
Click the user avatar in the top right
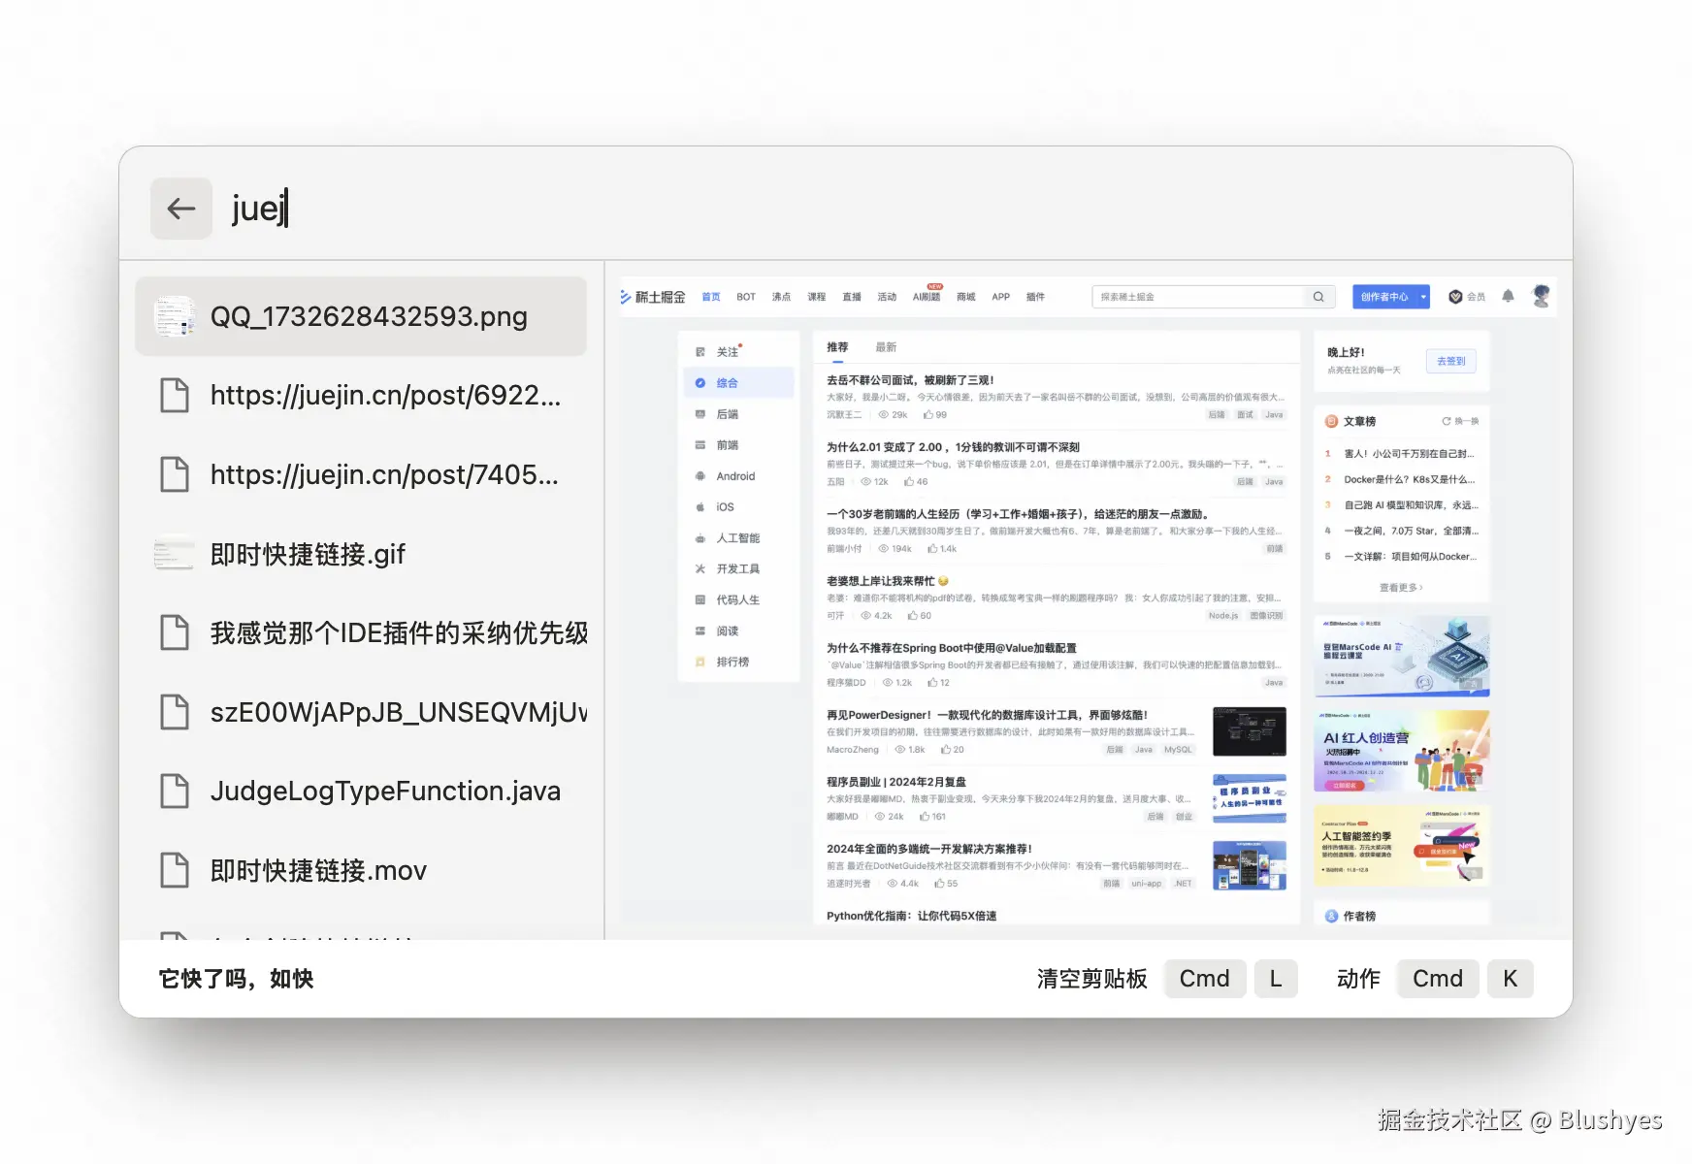[x=1541, y=296]
